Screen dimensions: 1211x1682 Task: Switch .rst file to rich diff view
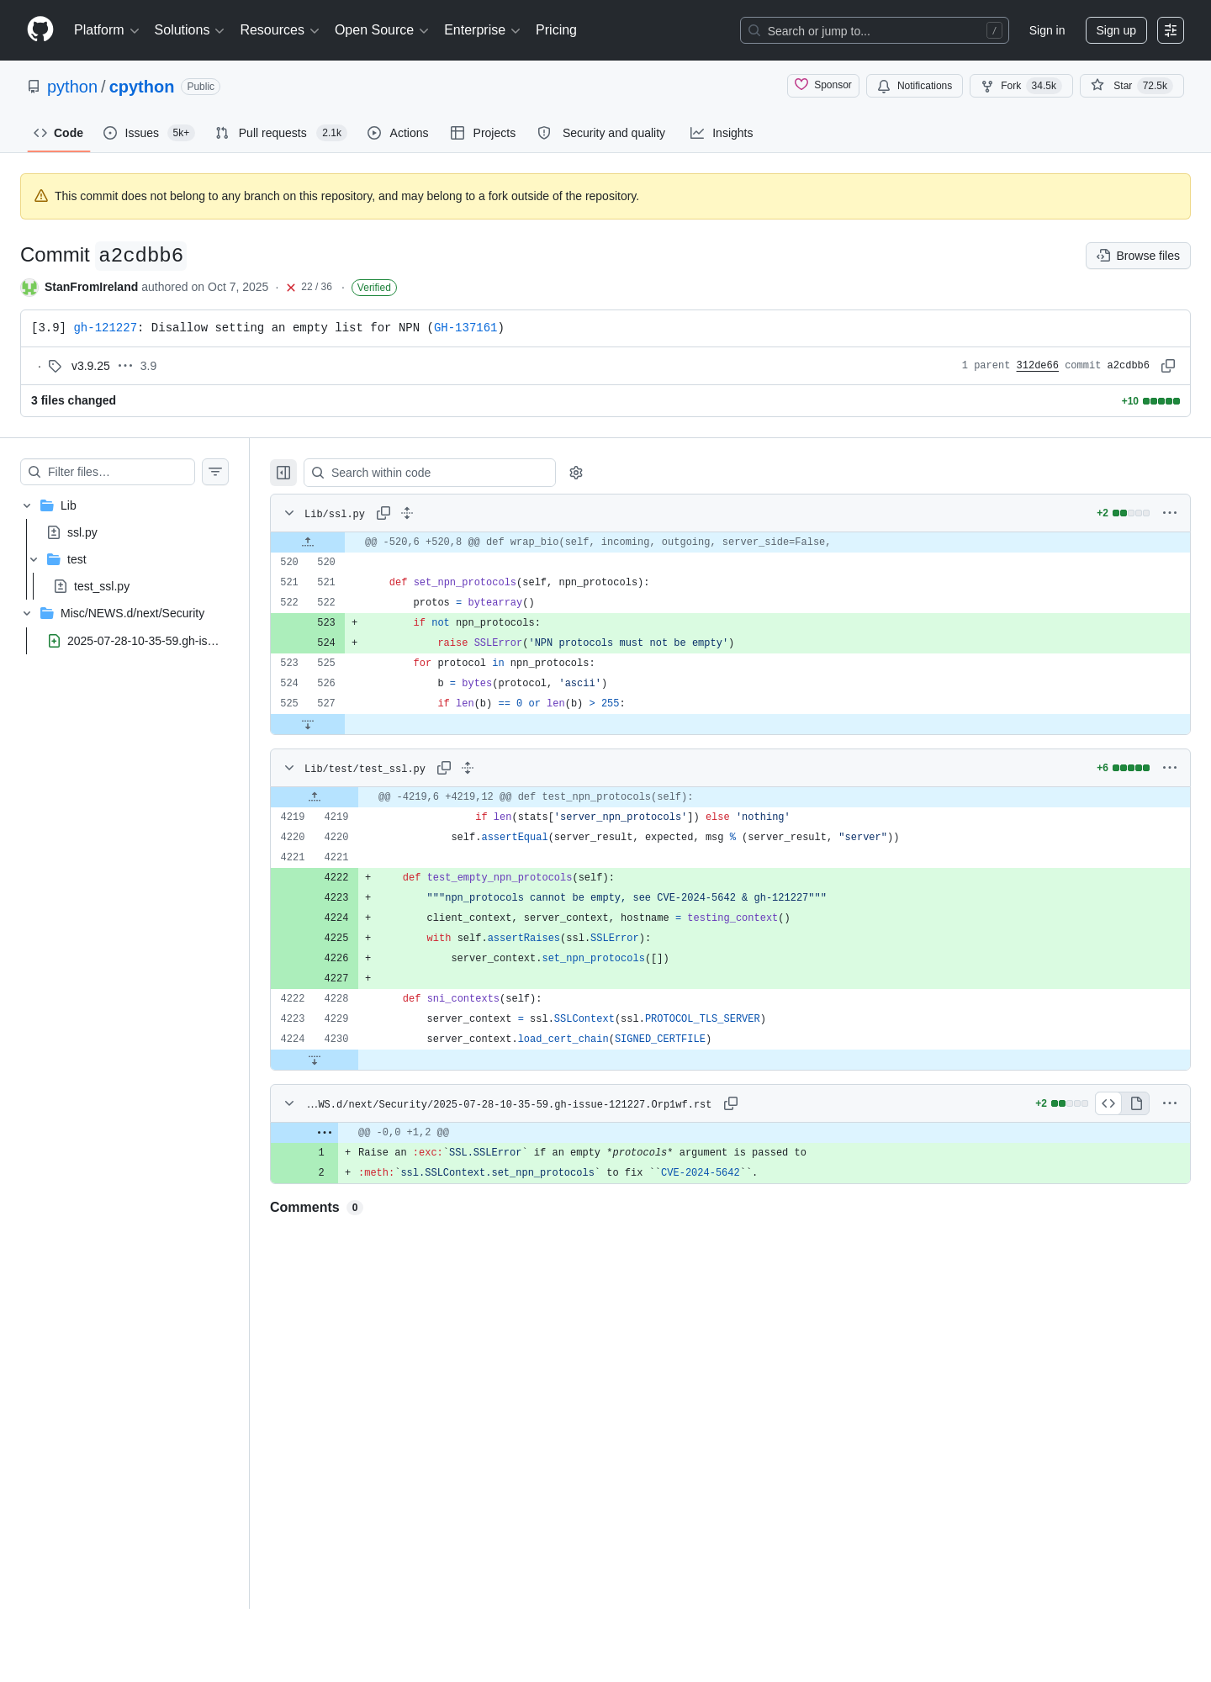coord(1136,1103)
